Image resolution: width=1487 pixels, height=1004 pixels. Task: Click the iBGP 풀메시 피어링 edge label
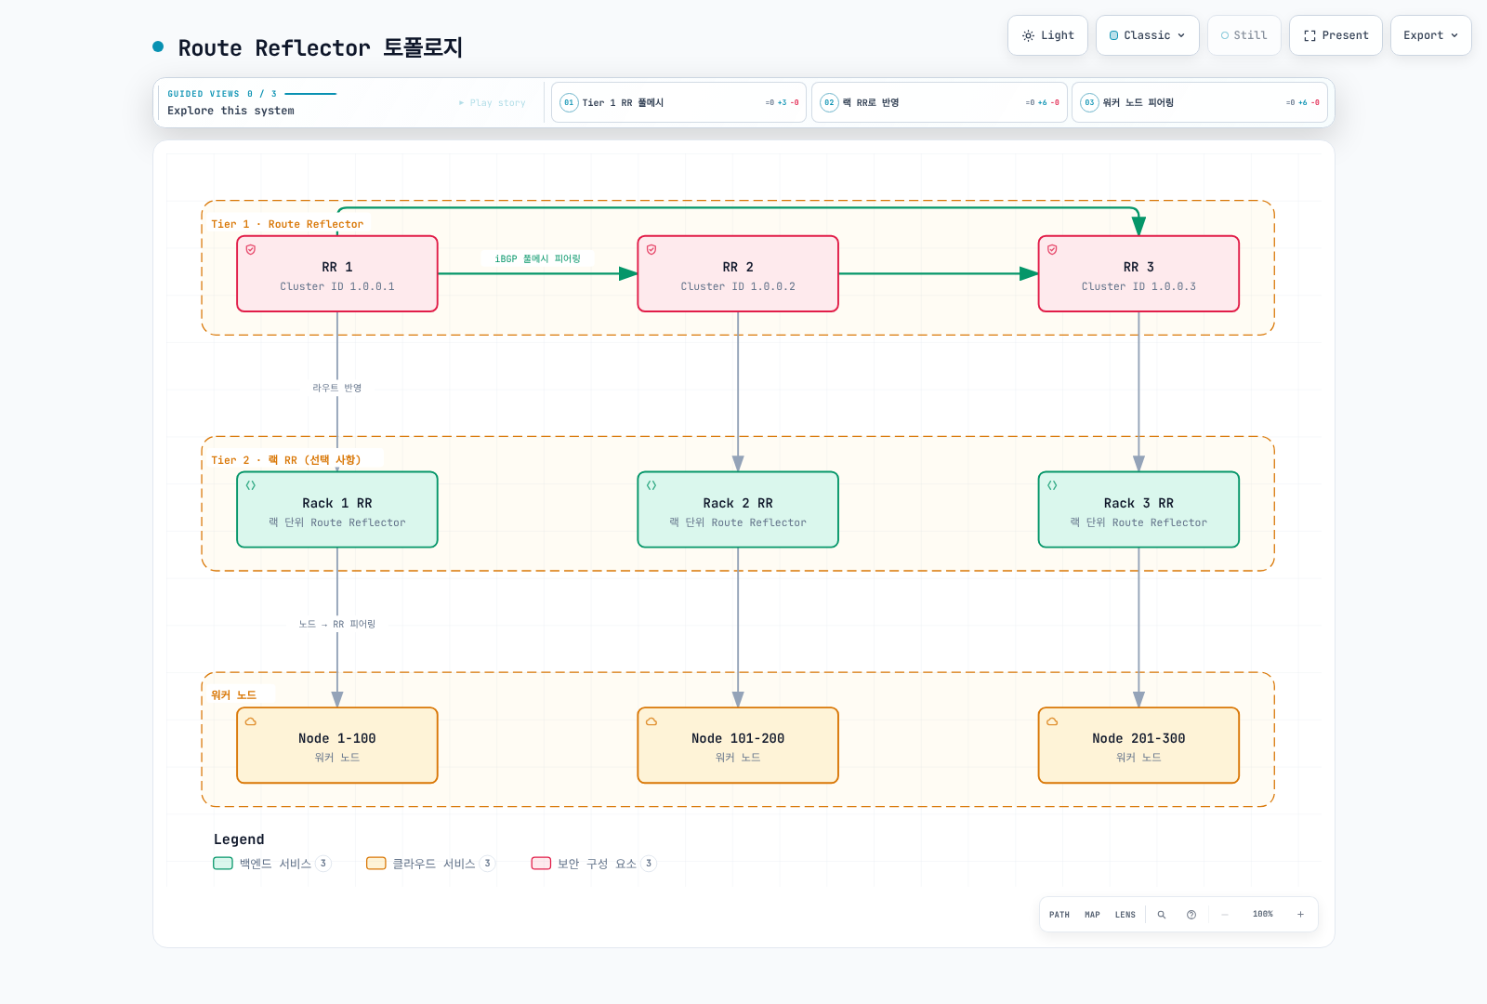click(537, 258)
